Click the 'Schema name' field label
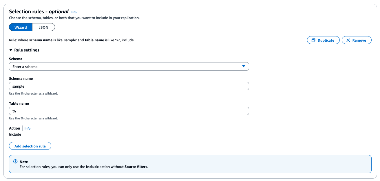The height and width of the screenshot is (181, 380). pos(21,79)
